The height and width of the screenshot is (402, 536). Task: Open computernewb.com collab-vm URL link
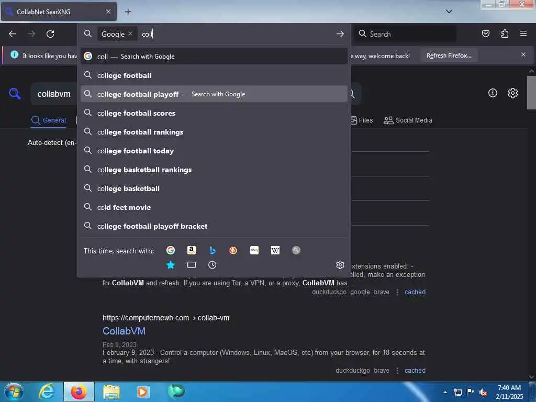click(x=166, y=318)
